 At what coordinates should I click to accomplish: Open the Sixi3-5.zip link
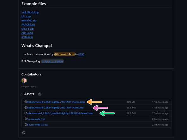pos(27,29)
